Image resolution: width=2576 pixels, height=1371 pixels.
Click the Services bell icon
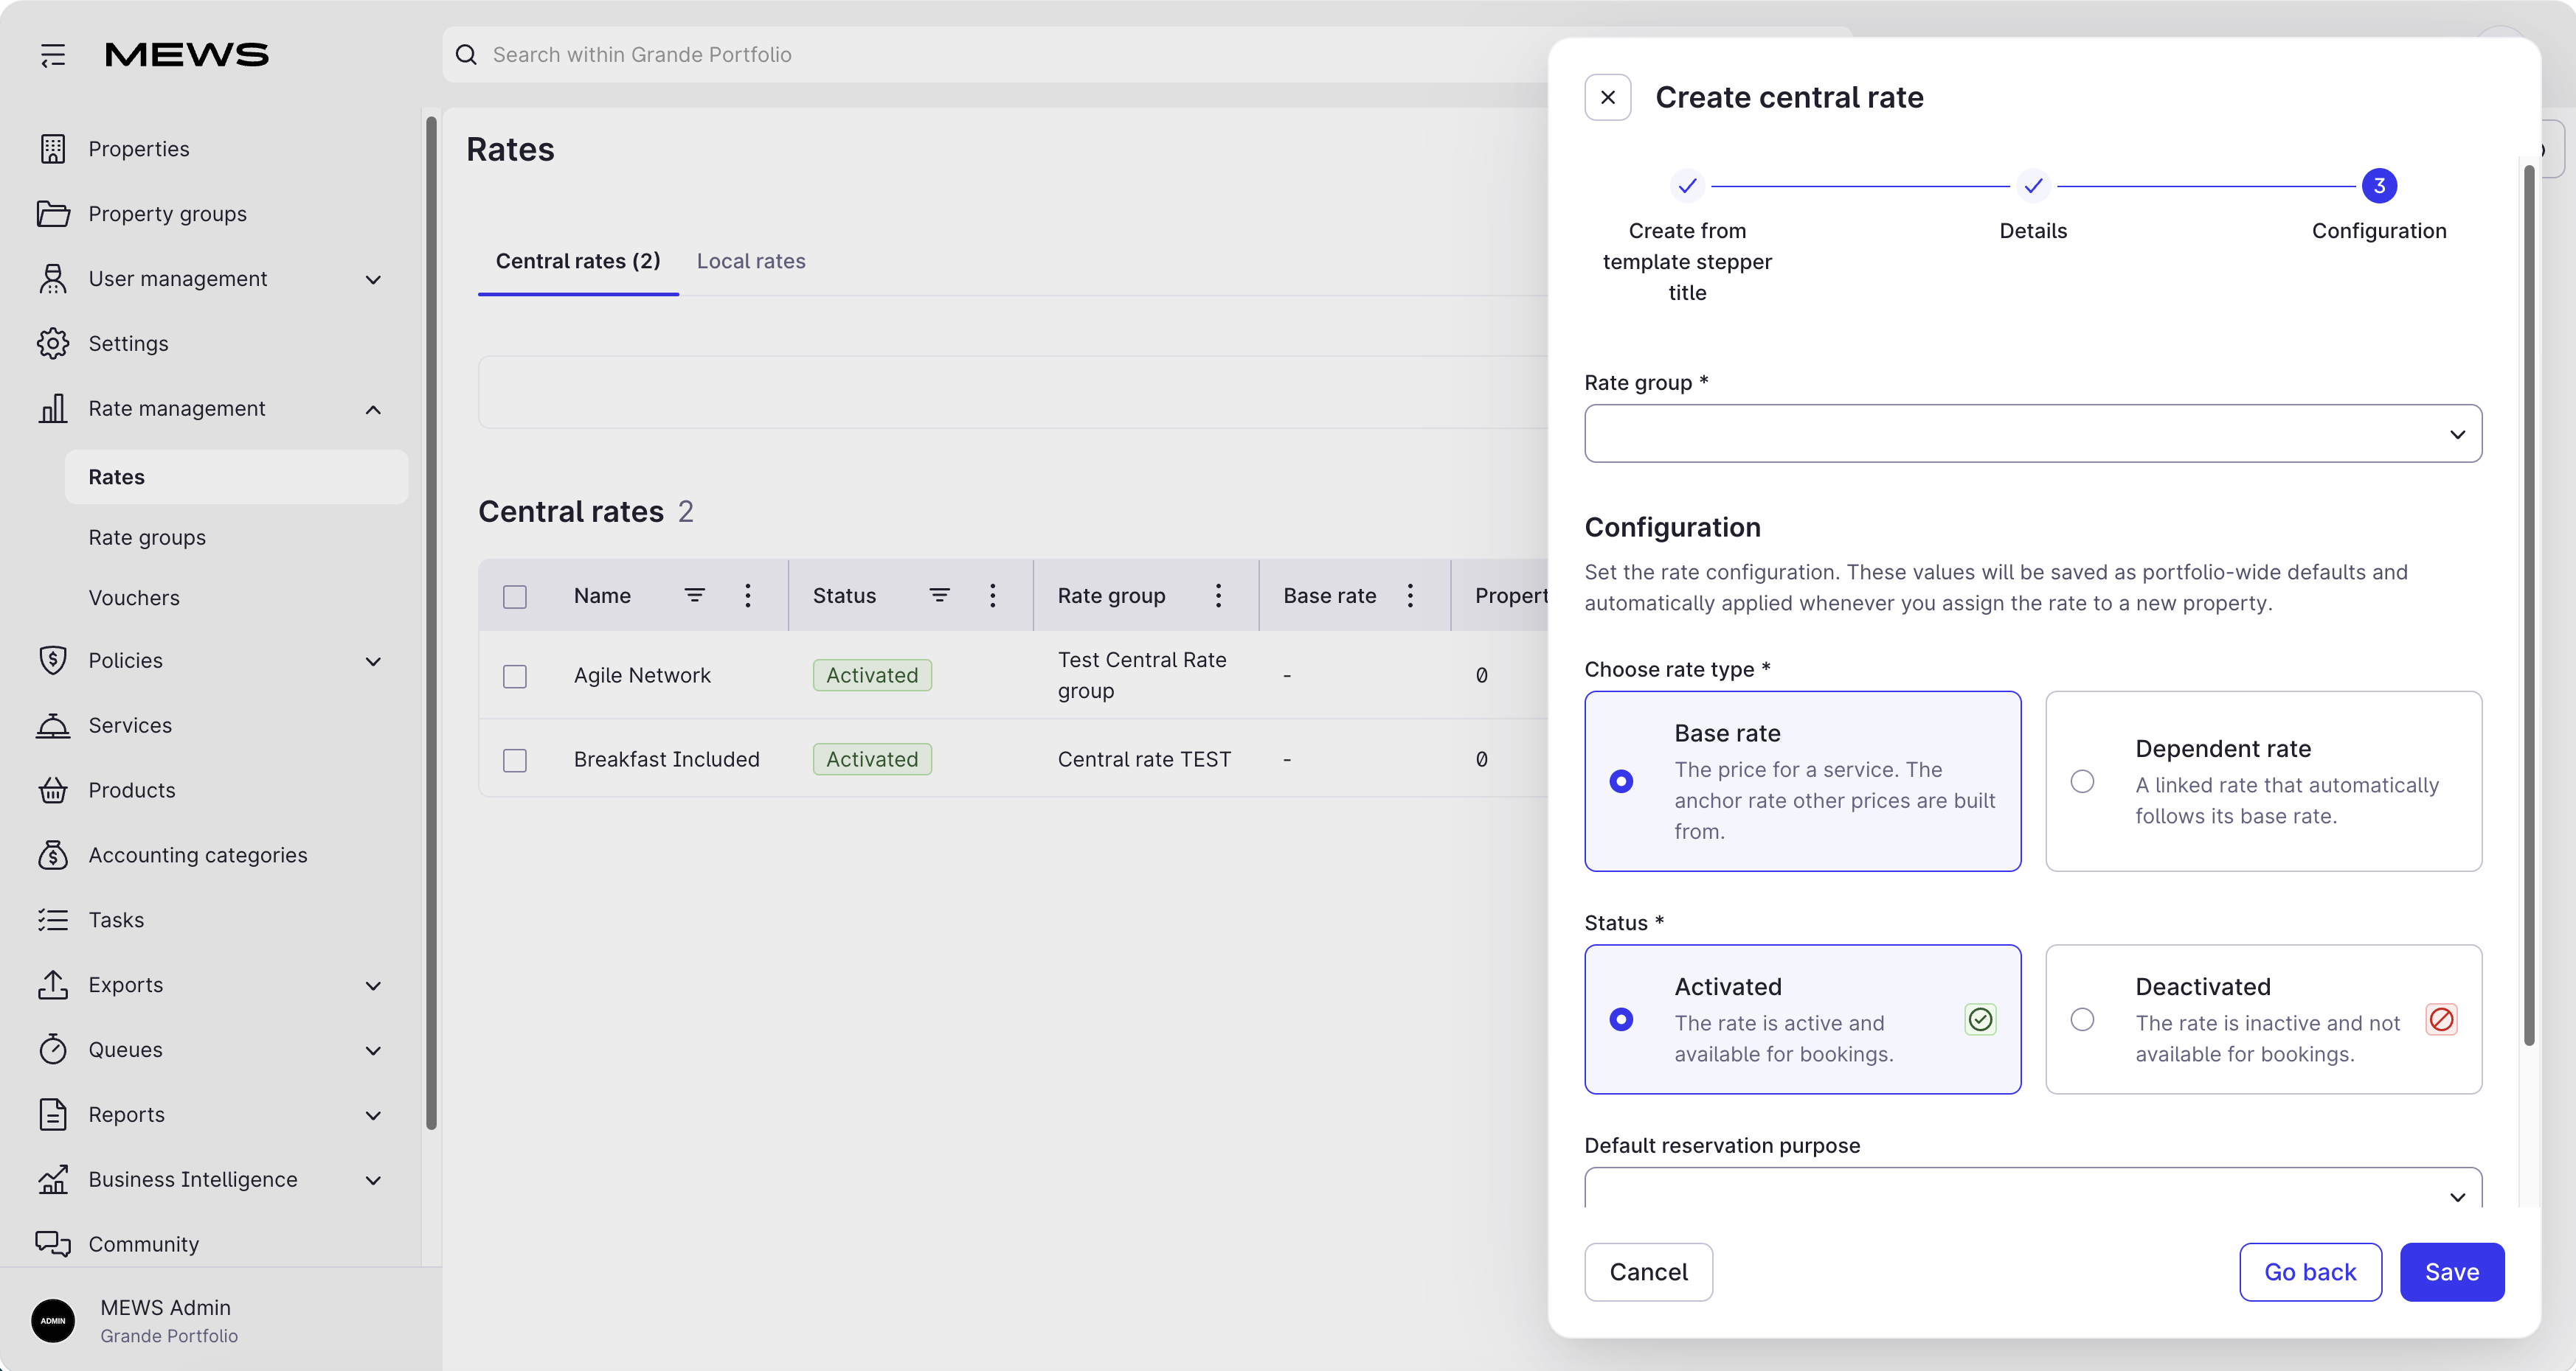tap(53, 725)
